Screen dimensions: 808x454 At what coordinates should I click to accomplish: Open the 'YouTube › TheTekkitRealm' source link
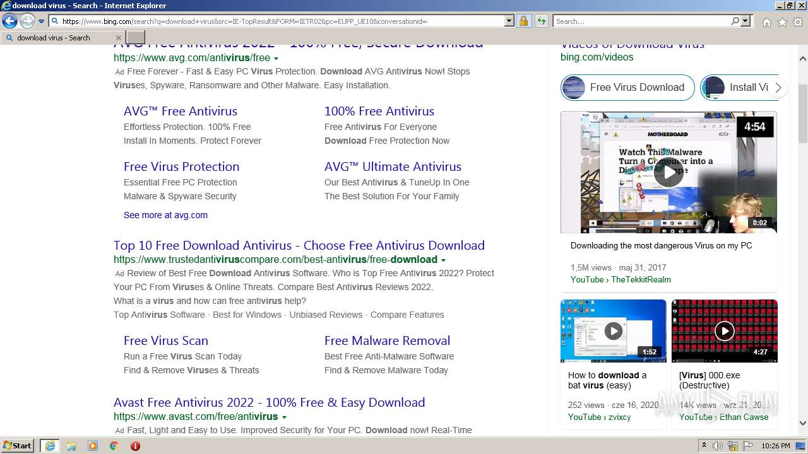coord(621,279)
